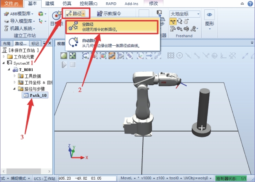Collapse the T_ROB1 task node

[x=9, y=69]
